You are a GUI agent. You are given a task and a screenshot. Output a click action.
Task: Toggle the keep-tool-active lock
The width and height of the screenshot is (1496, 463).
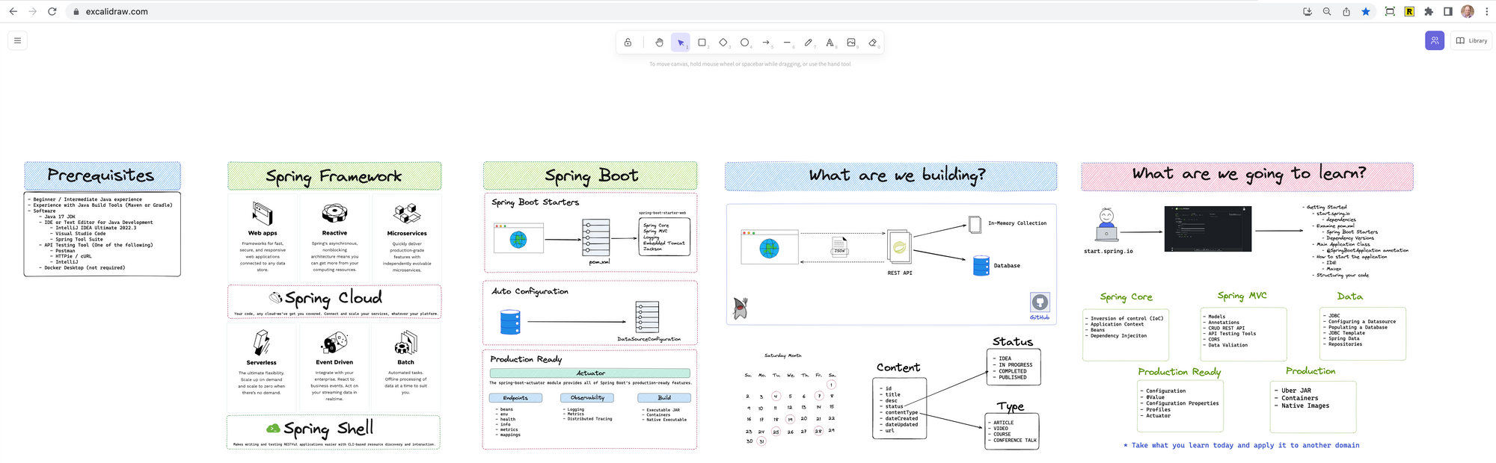coord(628,43)
